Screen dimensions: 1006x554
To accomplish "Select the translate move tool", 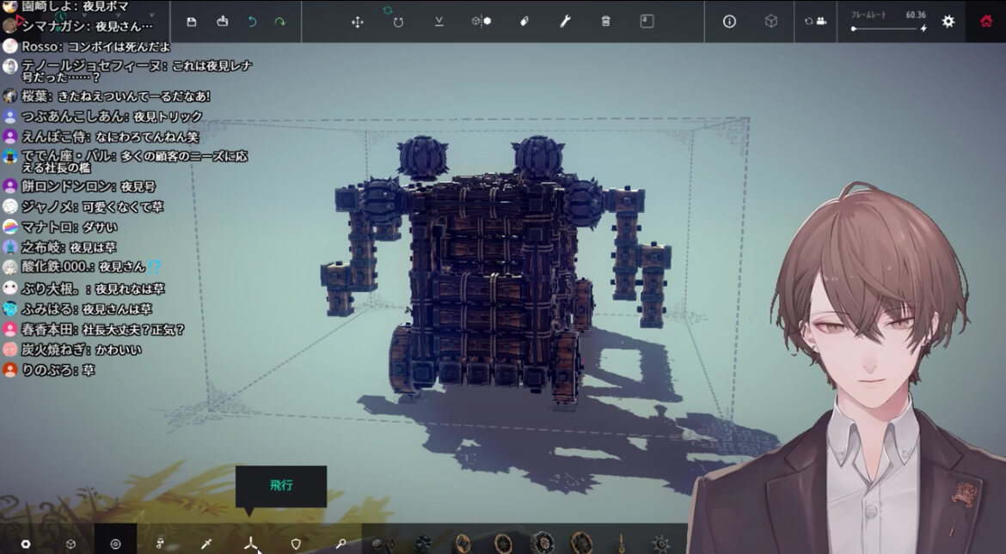I will pyautogui.click(x=358, y=21).
